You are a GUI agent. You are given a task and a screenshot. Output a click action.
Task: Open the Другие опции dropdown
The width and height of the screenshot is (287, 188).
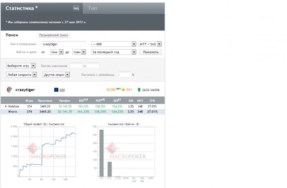(x=56, y=75)
